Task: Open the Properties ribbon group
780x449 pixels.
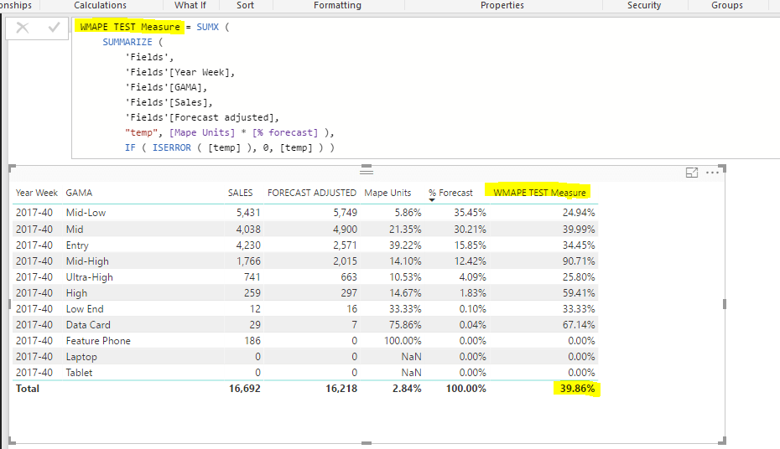Action: (x=502, y=6)
